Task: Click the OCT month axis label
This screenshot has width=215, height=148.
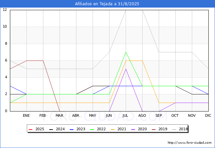Action: pyautogui.click(x=175, y=115)
